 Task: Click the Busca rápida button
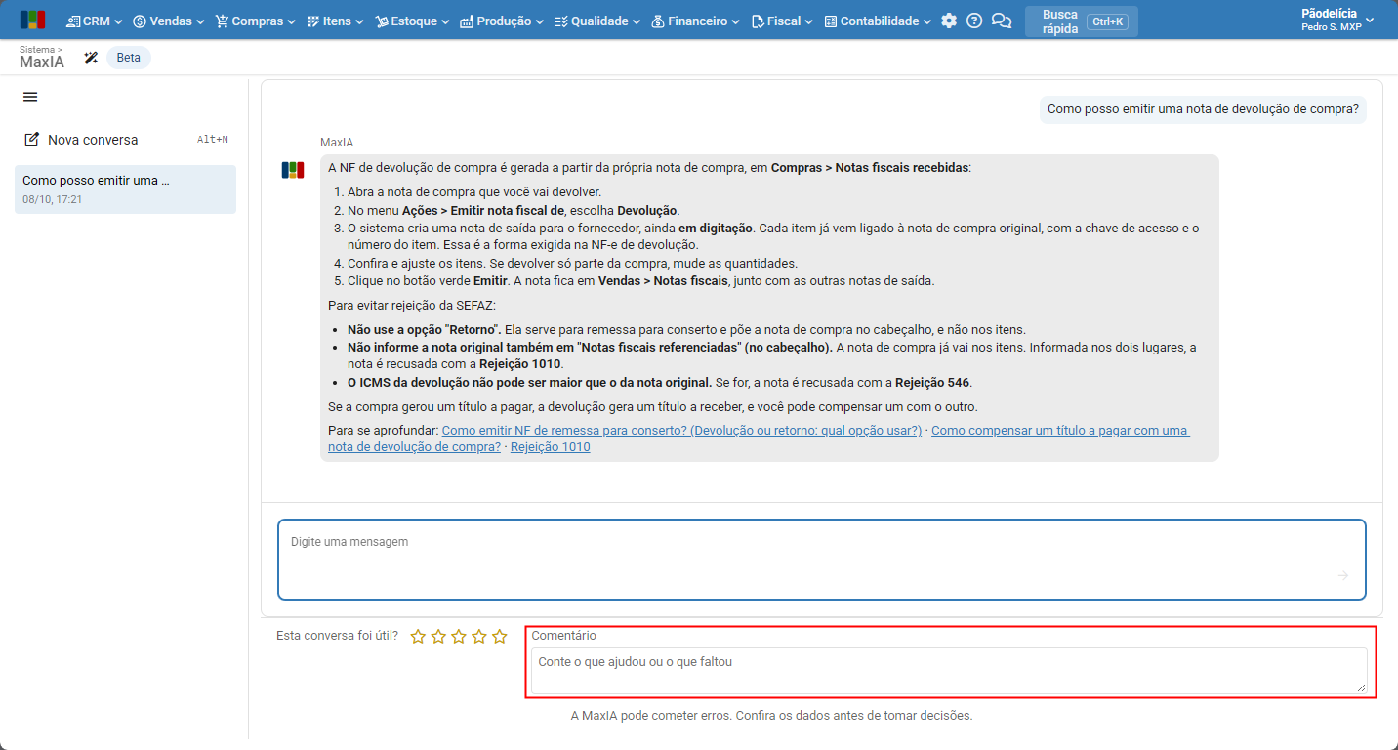(x=1082, y=21)
